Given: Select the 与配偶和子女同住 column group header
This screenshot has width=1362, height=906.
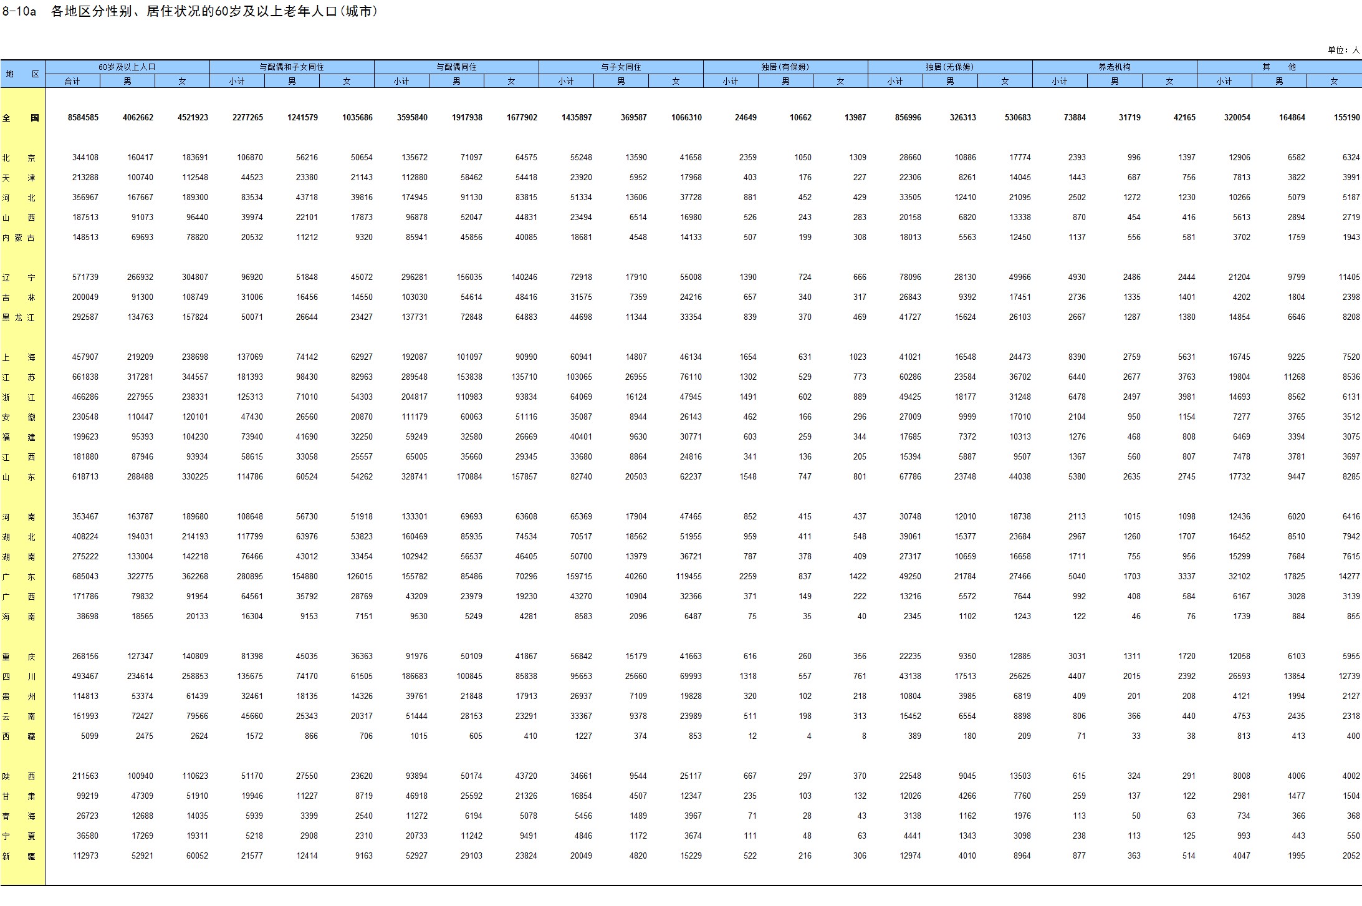Looking at the screenshot, I should click(x=292, y=67).
